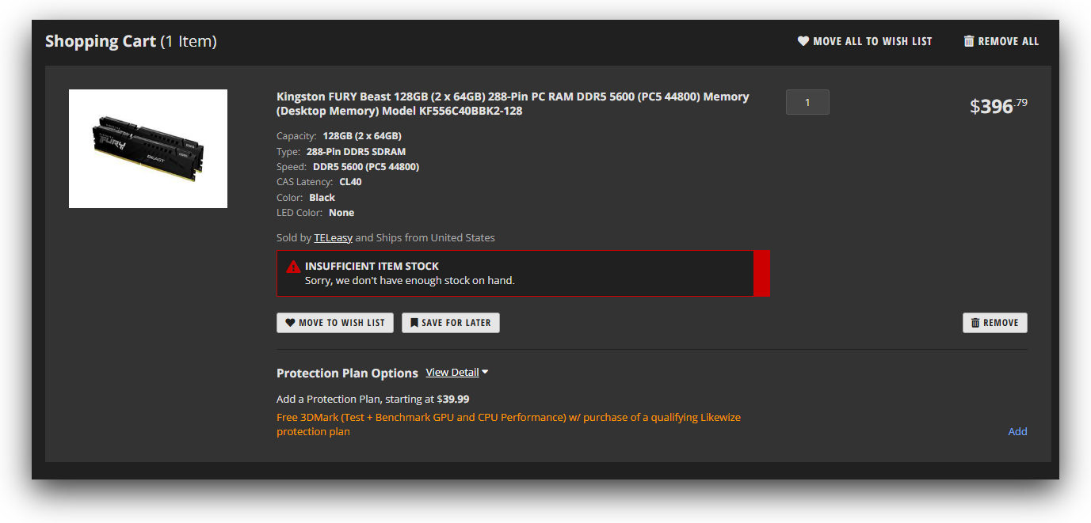
Task: Click the Protection Plan Options heading
Action: (347, 373)
